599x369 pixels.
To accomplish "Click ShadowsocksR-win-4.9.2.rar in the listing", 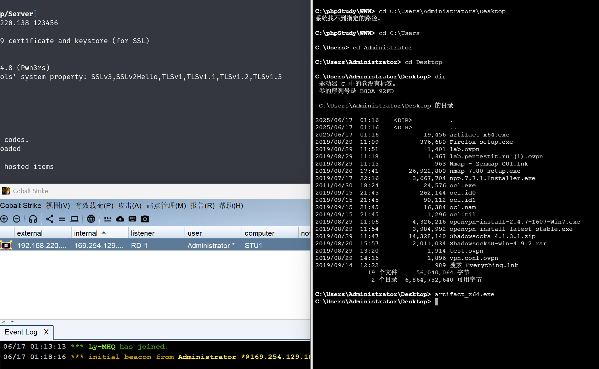I will 498,244.
